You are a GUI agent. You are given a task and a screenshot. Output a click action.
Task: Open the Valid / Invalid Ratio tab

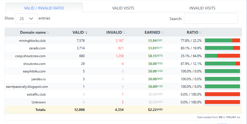click(44, 8)
